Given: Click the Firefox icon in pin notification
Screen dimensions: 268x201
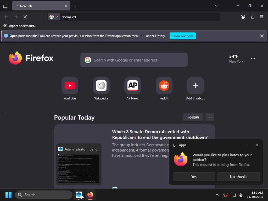Looking at the screenshot, I should point(181,159).
